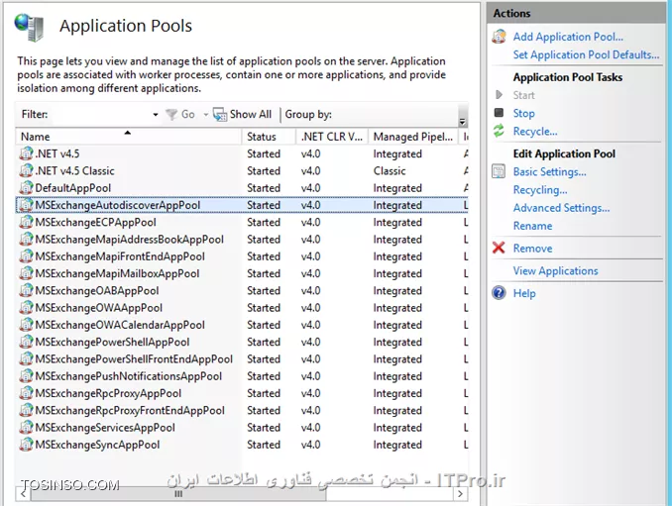672x506 pixels.
Task: Sort by the .NET CLR Version header
Action: click(x=332, y=137)
